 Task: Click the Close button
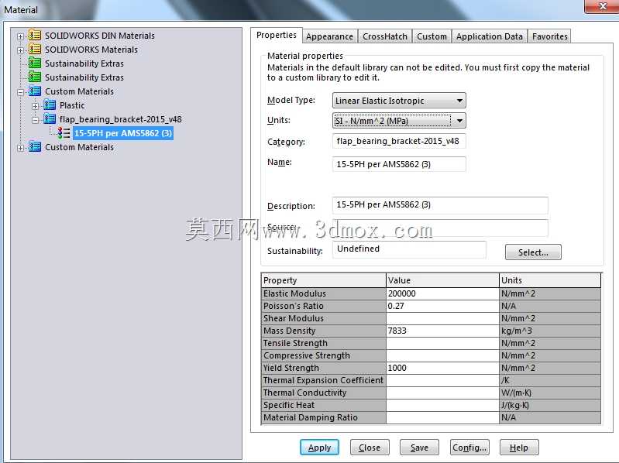tap(370, 448)
